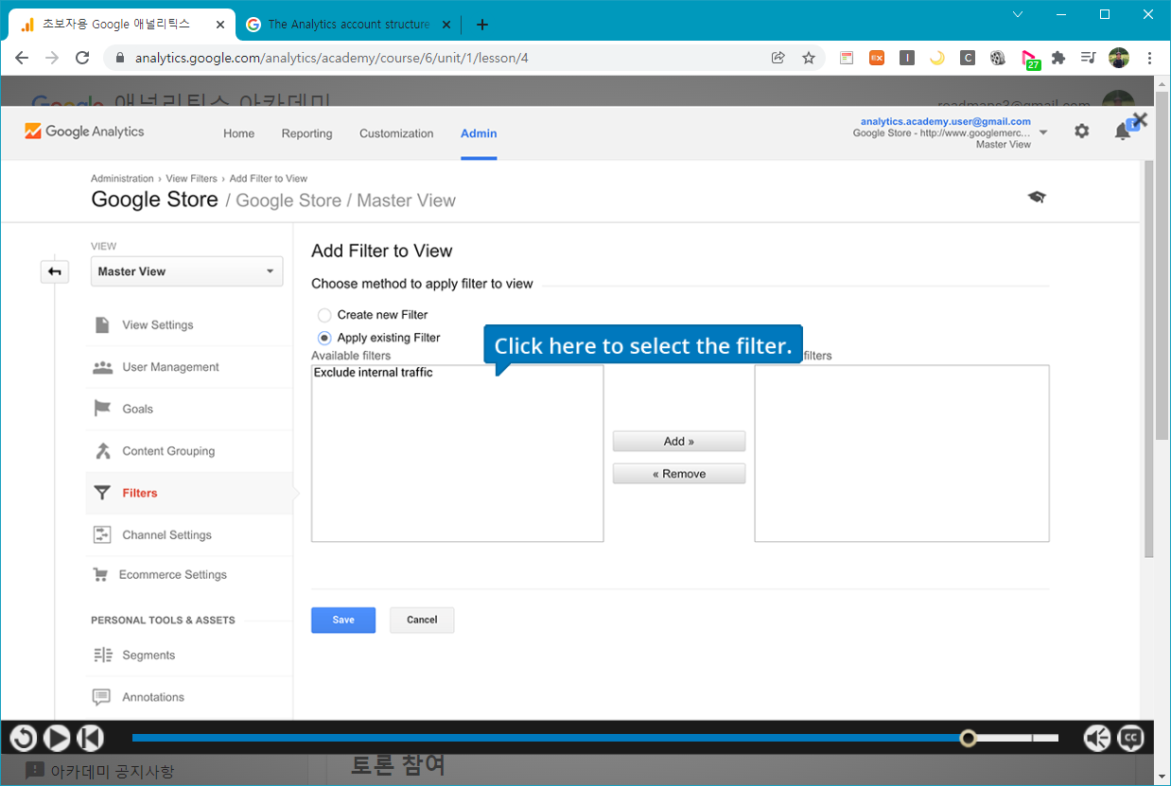Viewport: 1171px width, 786px height.
Task: Replay the lesson with the circular arrow
Action: point(24,738)
